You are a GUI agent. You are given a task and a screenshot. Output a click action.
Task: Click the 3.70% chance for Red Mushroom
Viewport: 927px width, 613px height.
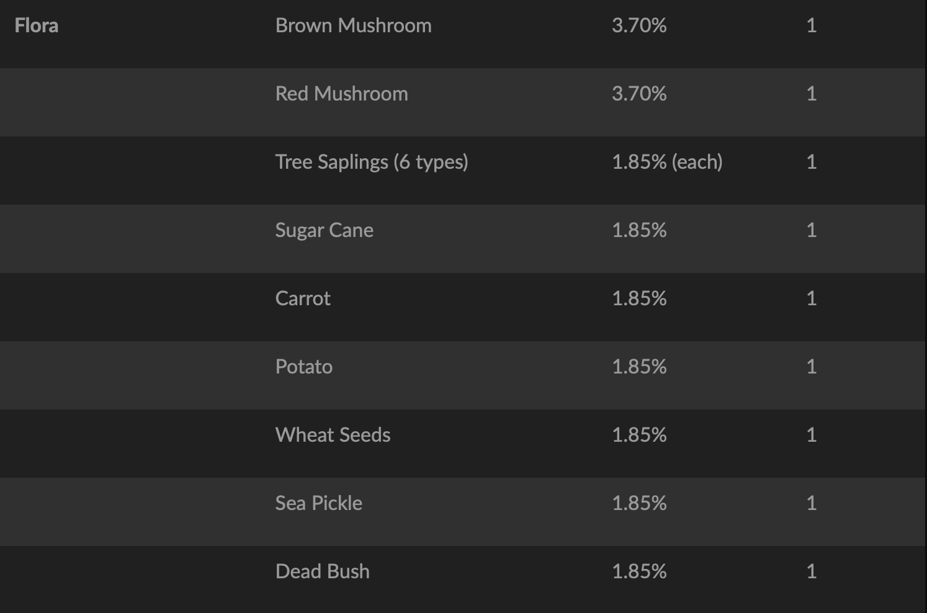pos(639,94)
